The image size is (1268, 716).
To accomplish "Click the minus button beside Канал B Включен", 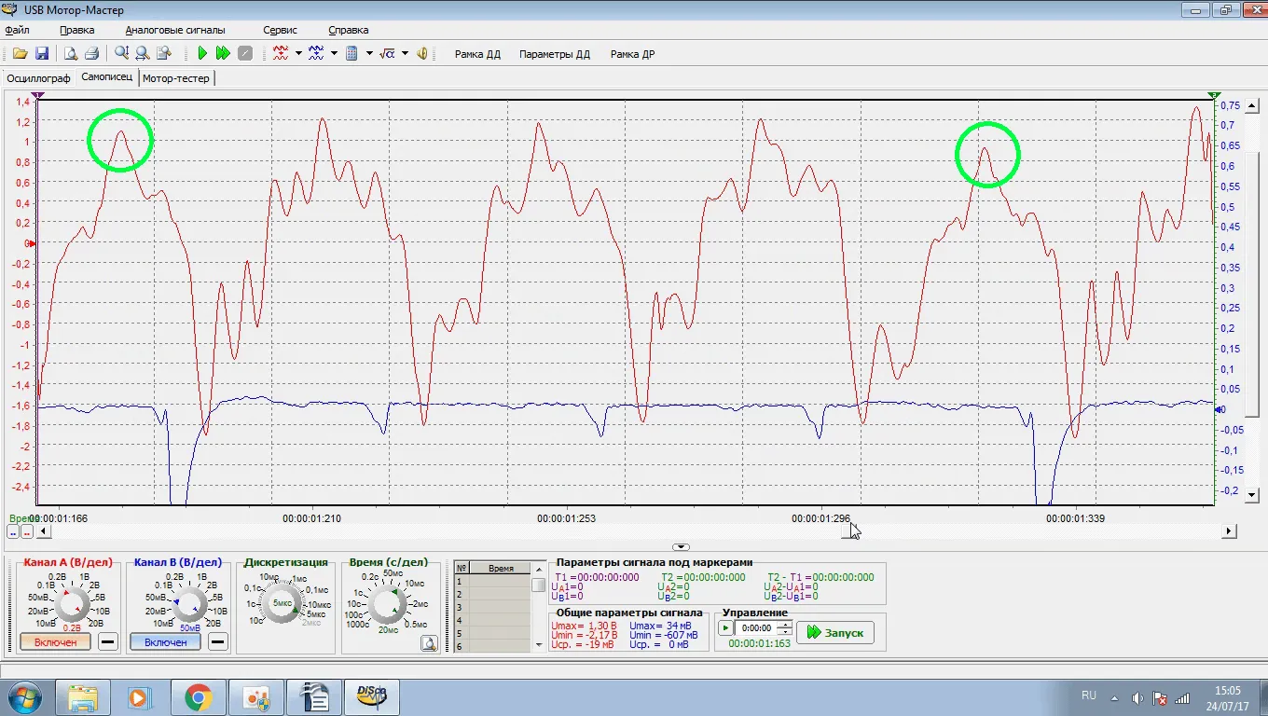I will [218, 642].
